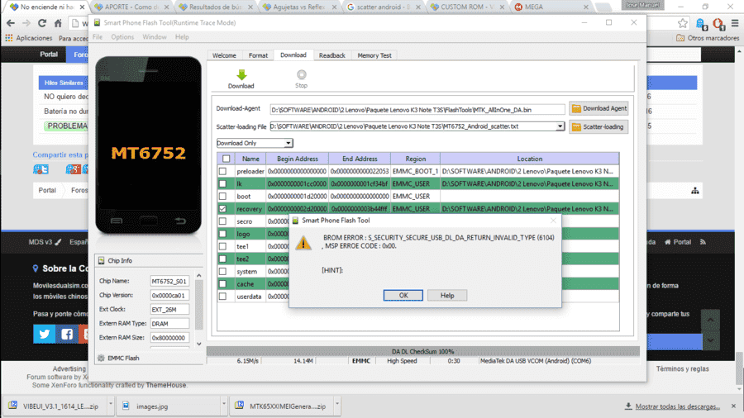744x418 pixels.
Task: Click the Begin Address column header
Action: (x=298, y=159)
